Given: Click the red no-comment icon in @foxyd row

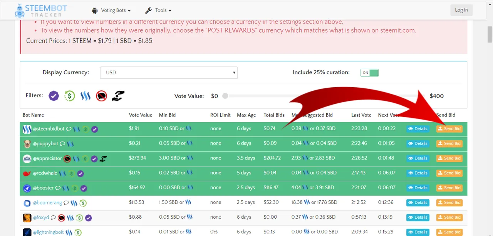Looking at the screenshot, I should click(61, 218).
